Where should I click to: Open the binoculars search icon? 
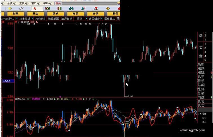tap(71, 8)
